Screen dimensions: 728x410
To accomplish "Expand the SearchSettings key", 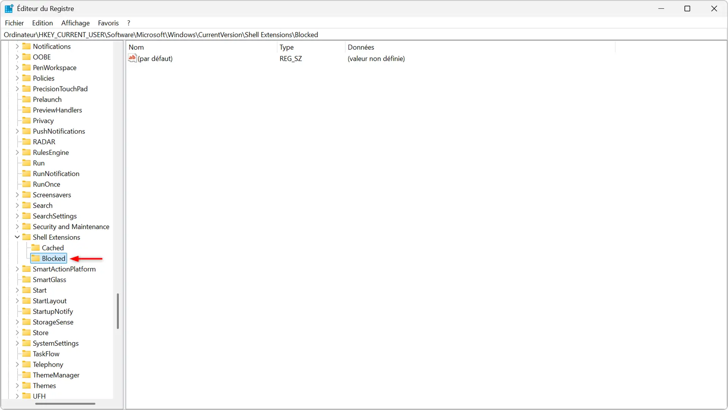I will click(x=17, y=216).
